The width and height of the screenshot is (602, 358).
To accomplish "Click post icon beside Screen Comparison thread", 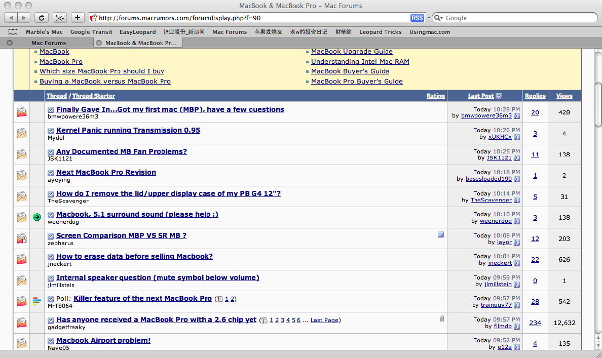I will (x=51, y=236).
